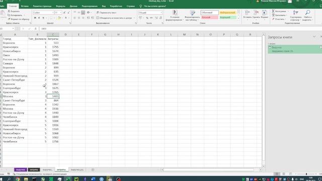Apply the Хороший (Good) cell style

pyautogui.click(x=227, y=18)
